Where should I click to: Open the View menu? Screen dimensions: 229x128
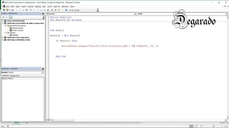click(18, 6)
